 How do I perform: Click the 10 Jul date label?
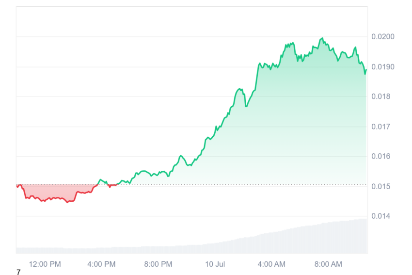tap(215, 264)
